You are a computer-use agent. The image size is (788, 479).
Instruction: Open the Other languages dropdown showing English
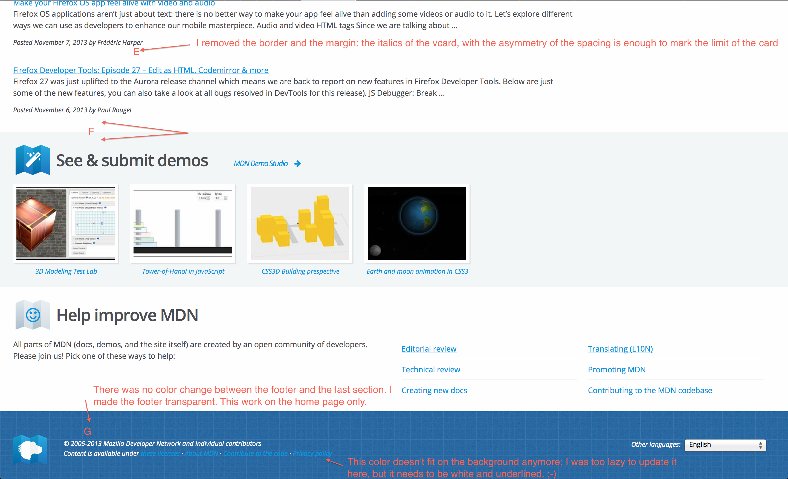[725, 445]
